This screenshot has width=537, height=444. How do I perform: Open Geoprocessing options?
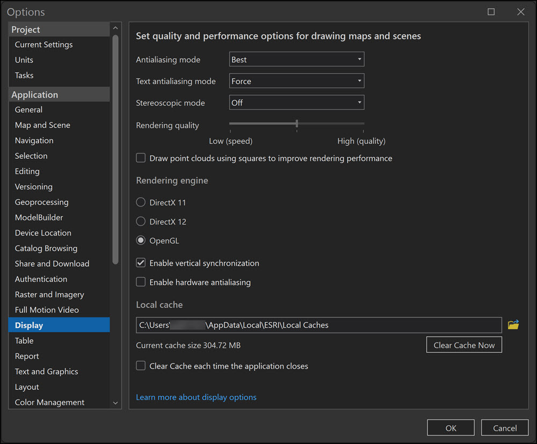click(41, 202)
